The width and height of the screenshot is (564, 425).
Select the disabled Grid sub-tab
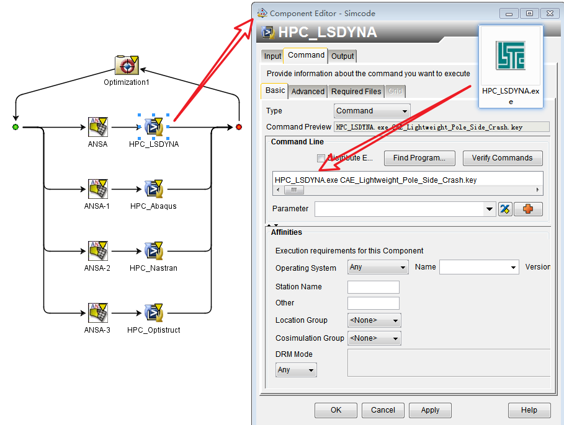coord(395,91)
